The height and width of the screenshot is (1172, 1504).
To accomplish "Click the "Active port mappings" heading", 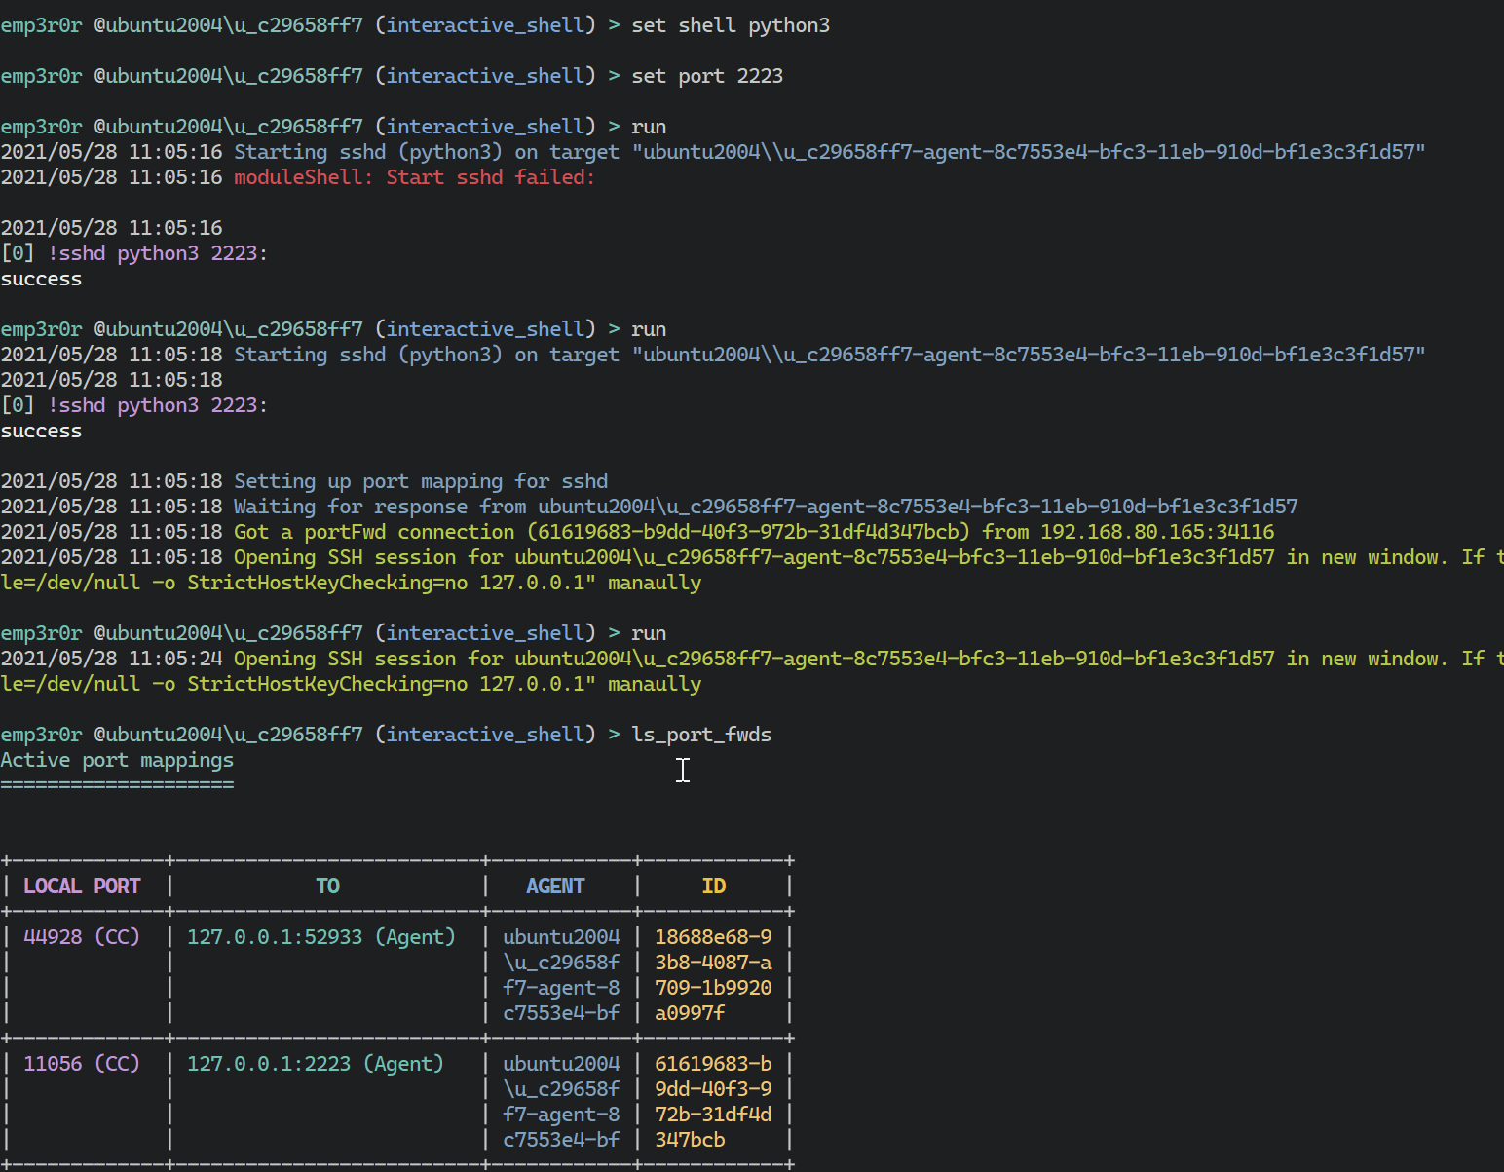I will 117,760.
